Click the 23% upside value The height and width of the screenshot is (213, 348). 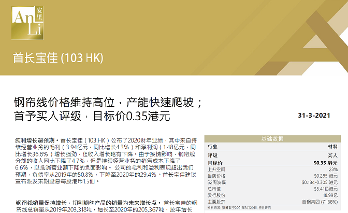point(333,169)
